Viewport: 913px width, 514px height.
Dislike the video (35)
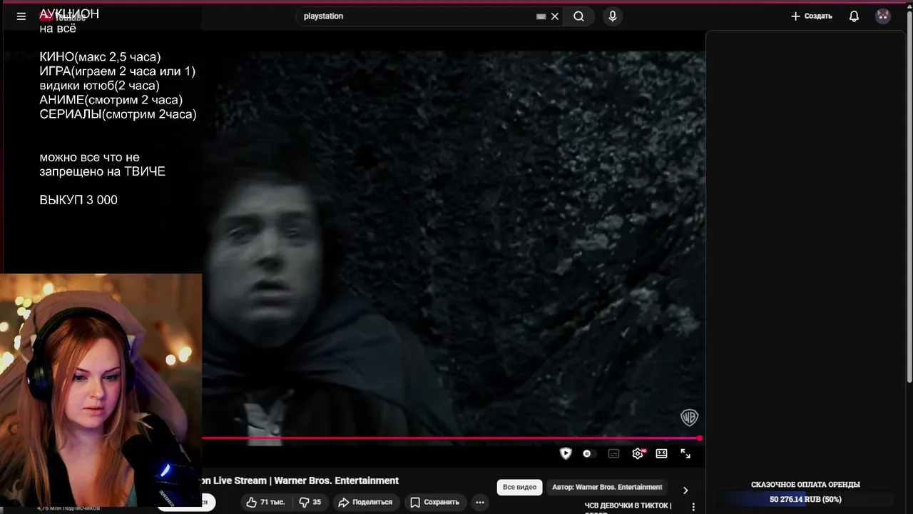pos(310,502)
